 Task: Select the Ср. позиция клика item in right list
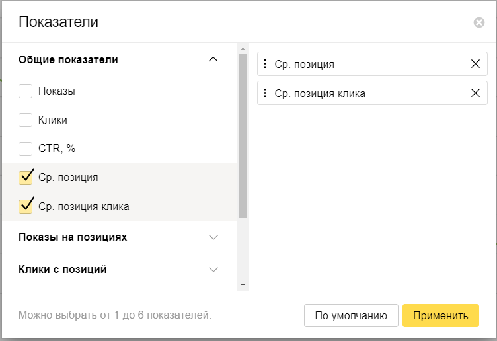pos(360,93)
